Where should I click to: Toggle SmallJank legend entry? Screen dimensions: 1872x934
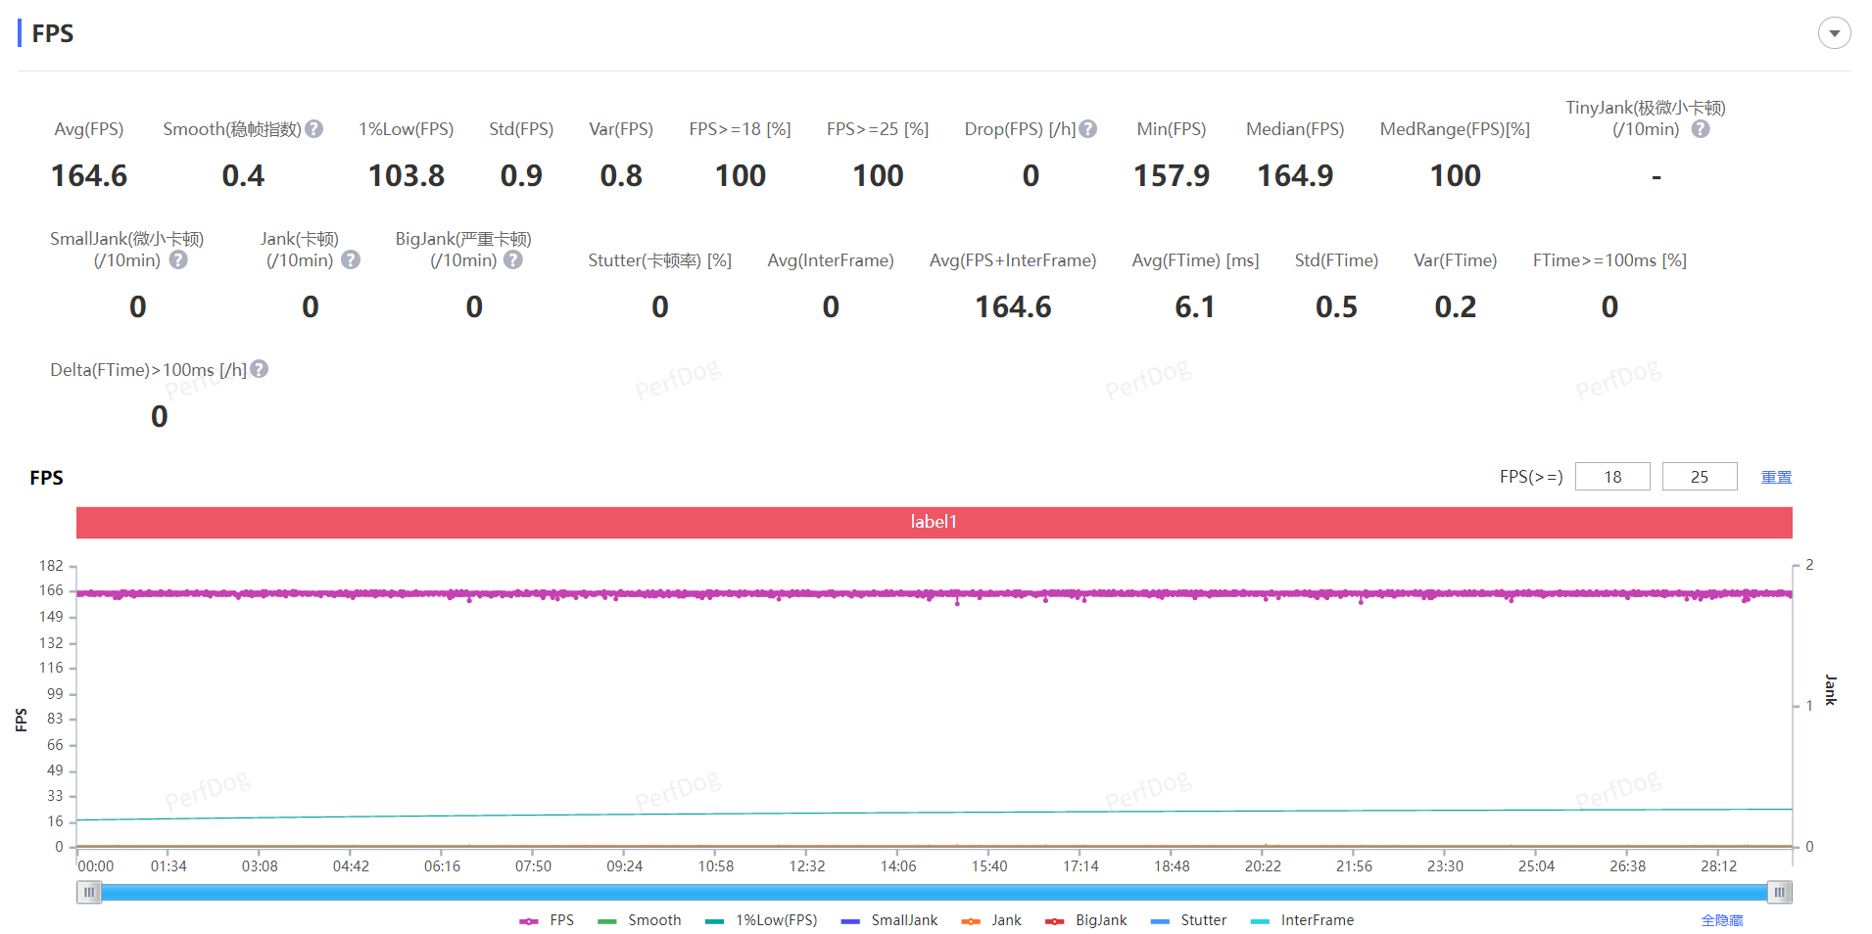pyautogui.click(x=889, y=920)
